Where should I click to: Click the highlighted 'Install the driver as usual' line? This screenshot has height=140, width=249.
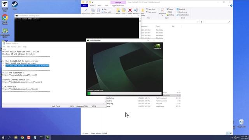click(x=28, y=66)
